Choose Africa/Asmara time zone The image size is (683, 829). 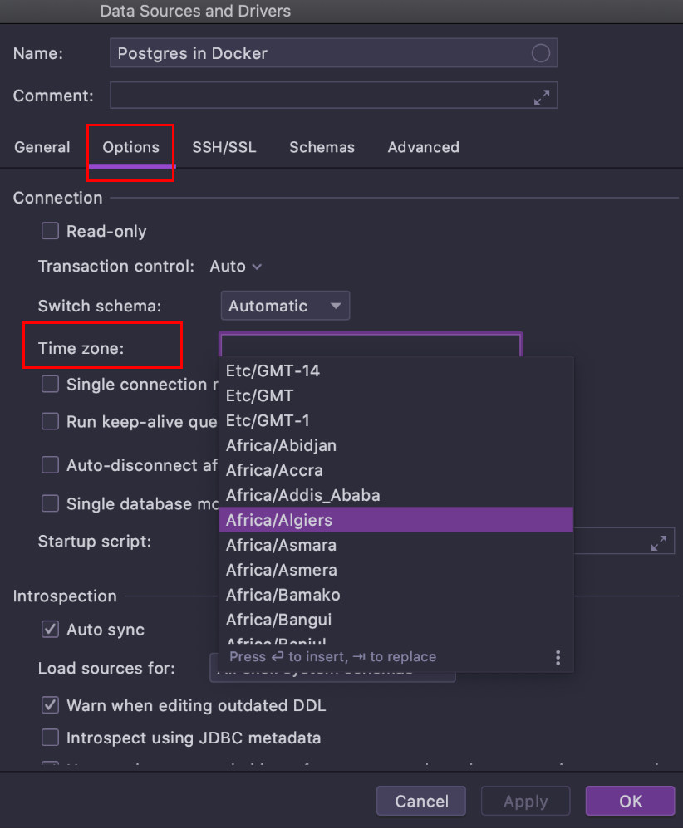pos(396,545)
